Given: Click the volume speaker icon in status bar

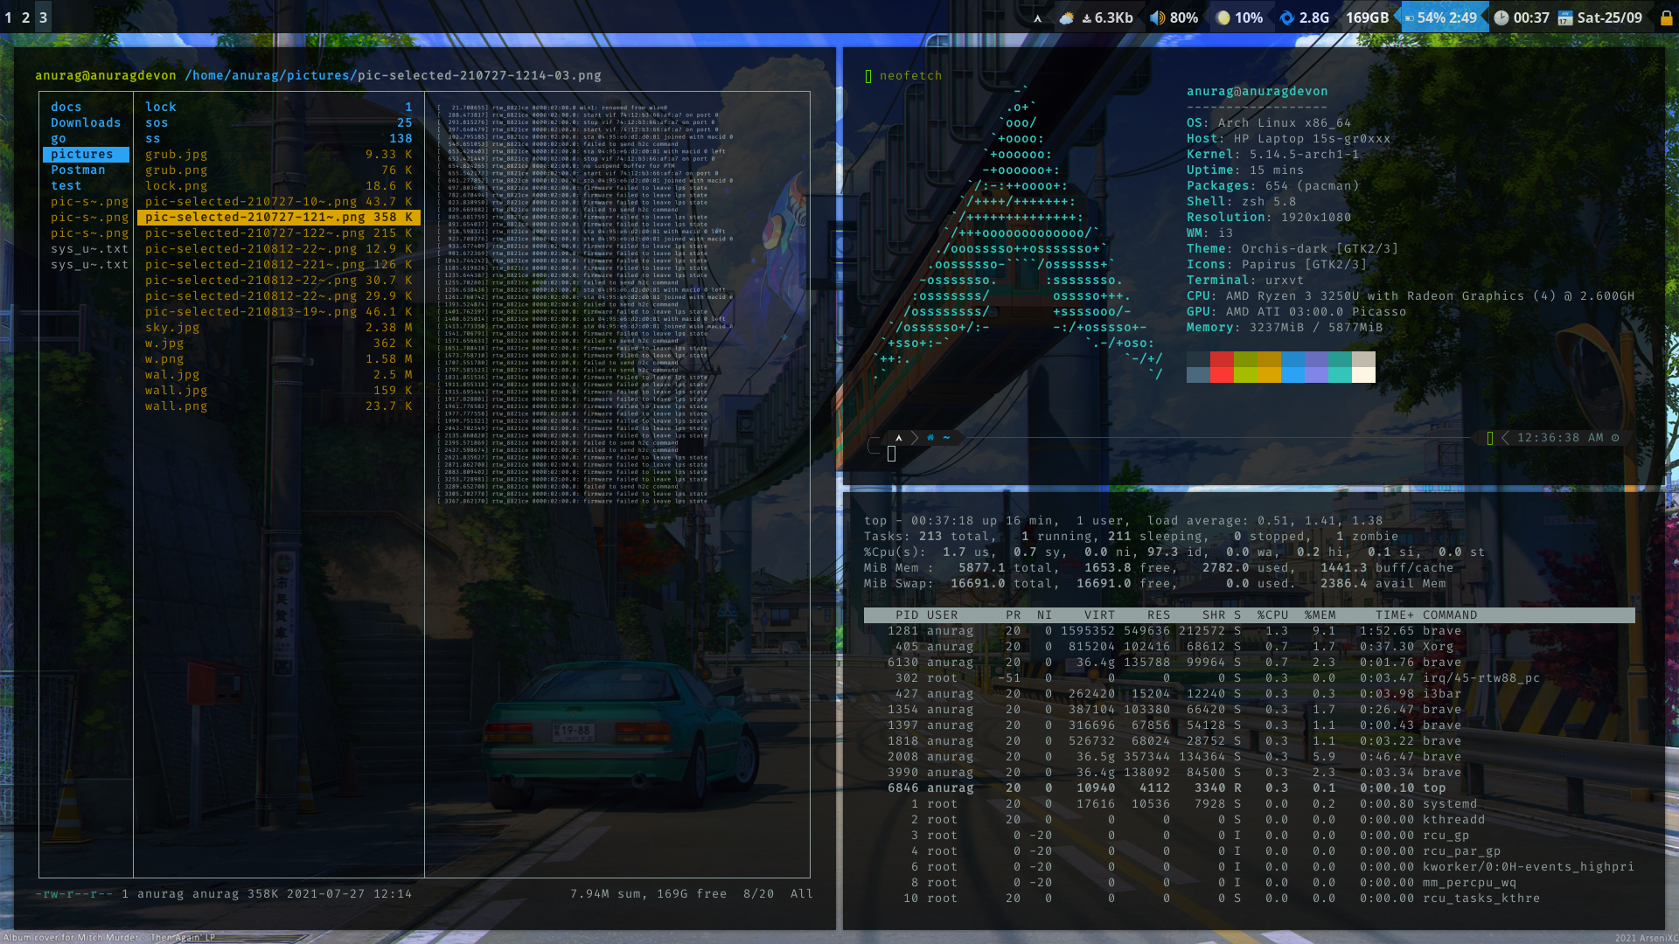Looking at the screenshot, I should 1157,17.
